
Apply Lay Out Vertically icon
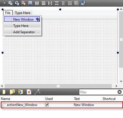(44, 3)
